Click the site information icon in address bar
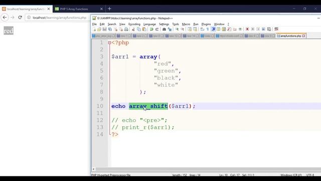321x181 pixels. click(29, 18)
